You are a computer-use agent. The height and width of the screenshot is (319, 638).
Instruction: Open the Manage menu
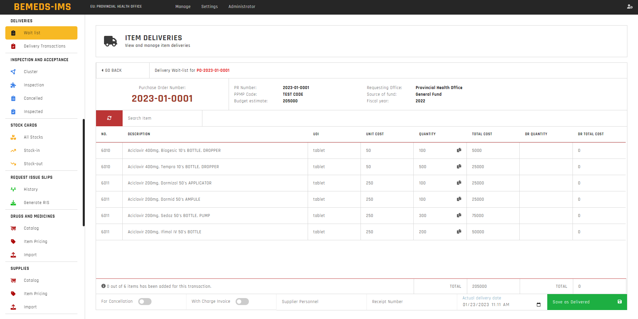(183, 7)
